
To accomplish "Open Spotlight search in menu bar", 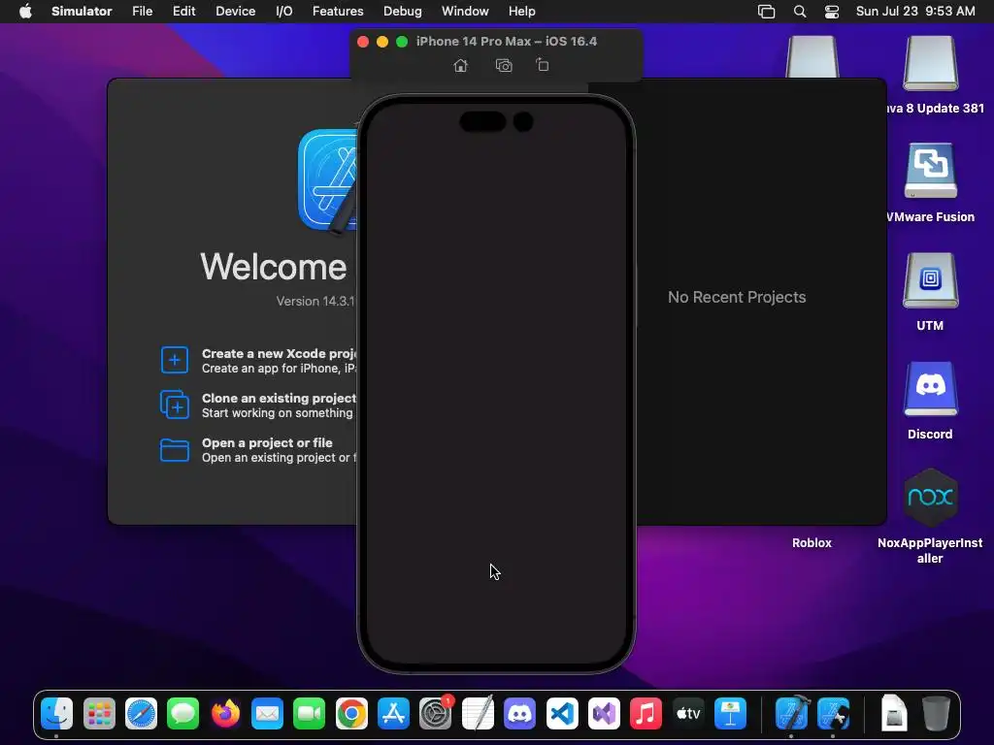I will 800,12.
